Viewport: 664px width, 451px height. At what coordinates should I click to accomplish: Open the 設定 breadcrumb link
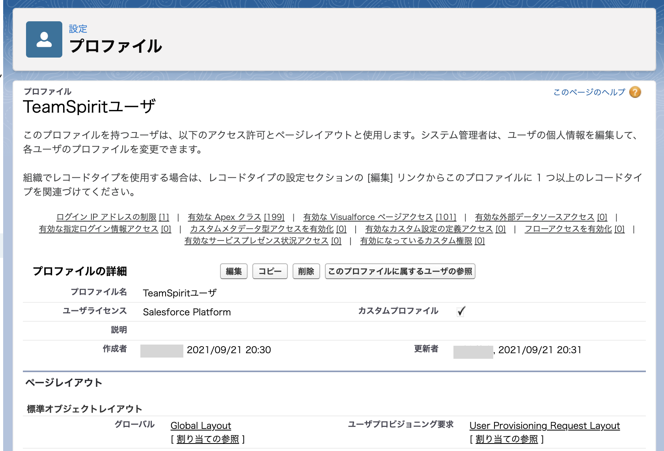[x=78, y=29]
